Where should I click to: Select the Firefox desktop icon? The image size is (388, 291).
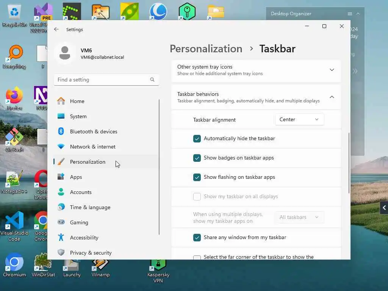(x=14, y=99)
